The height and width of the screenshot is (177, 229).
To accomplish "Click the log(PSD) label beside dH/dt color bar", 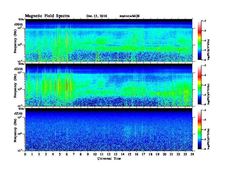I will 208,49.
